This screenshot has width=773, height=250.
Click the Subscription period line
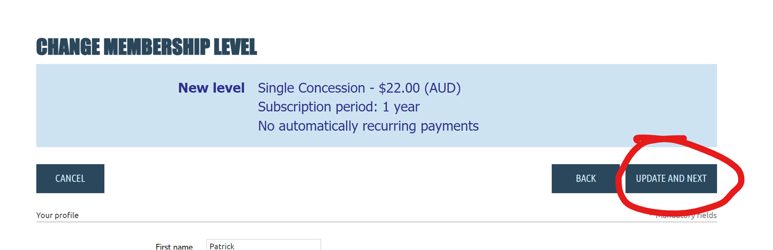pos(339,107)
